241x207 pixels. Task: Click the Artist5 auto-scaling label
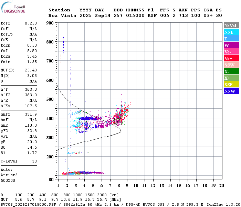pos(9,175)
